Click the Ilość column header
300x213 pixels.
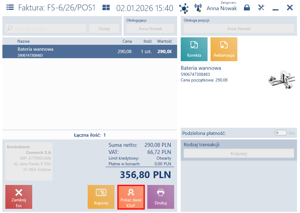148,41
